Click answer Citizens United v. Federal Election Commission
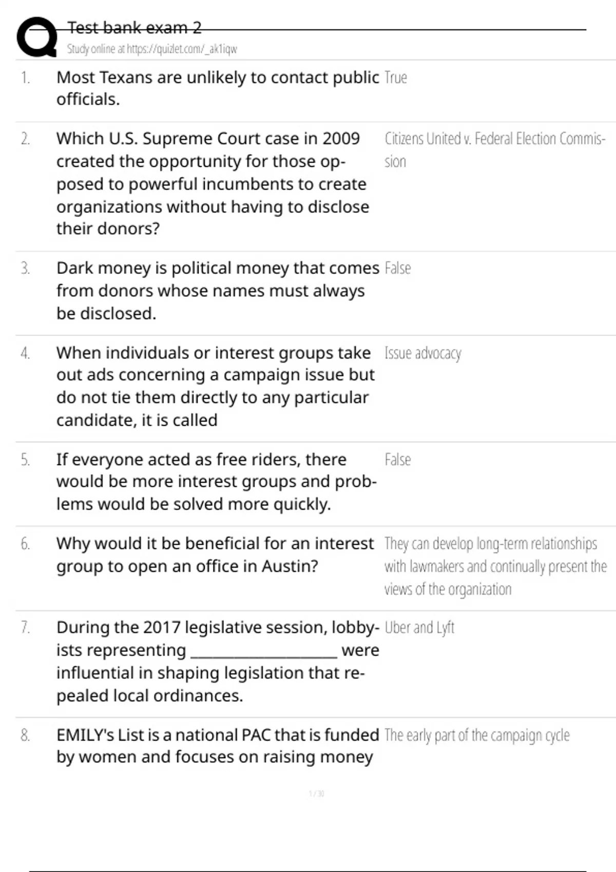This screenshot has height=872, width=616. pyautogui.click(x=495, y=150)
